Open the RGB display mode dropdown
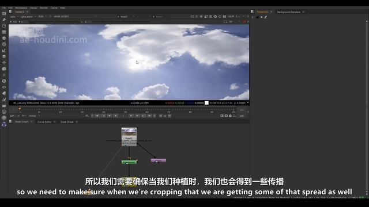369x207 pixels. click(42, 17)
